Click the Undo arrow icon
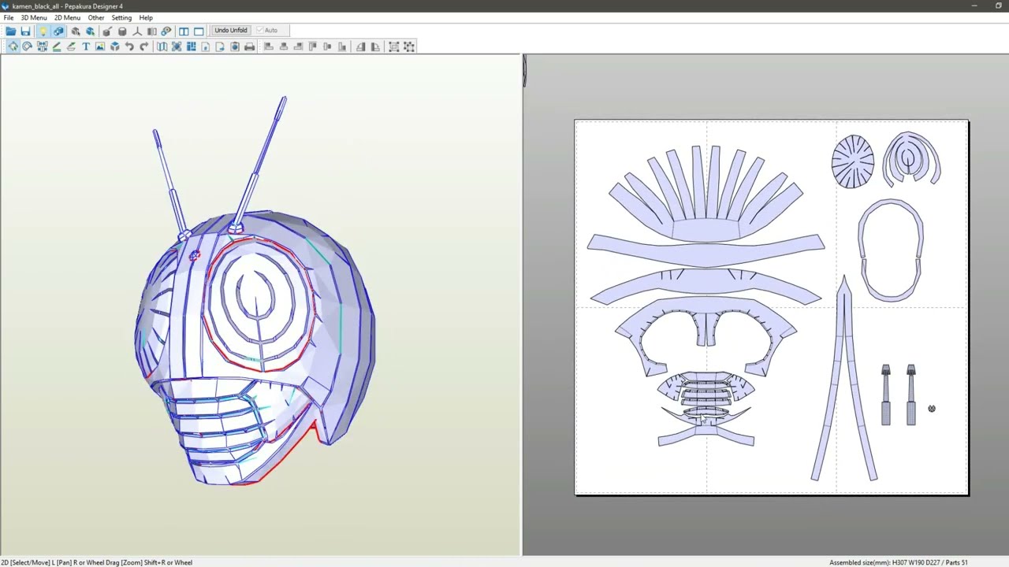 coord(129,46)
